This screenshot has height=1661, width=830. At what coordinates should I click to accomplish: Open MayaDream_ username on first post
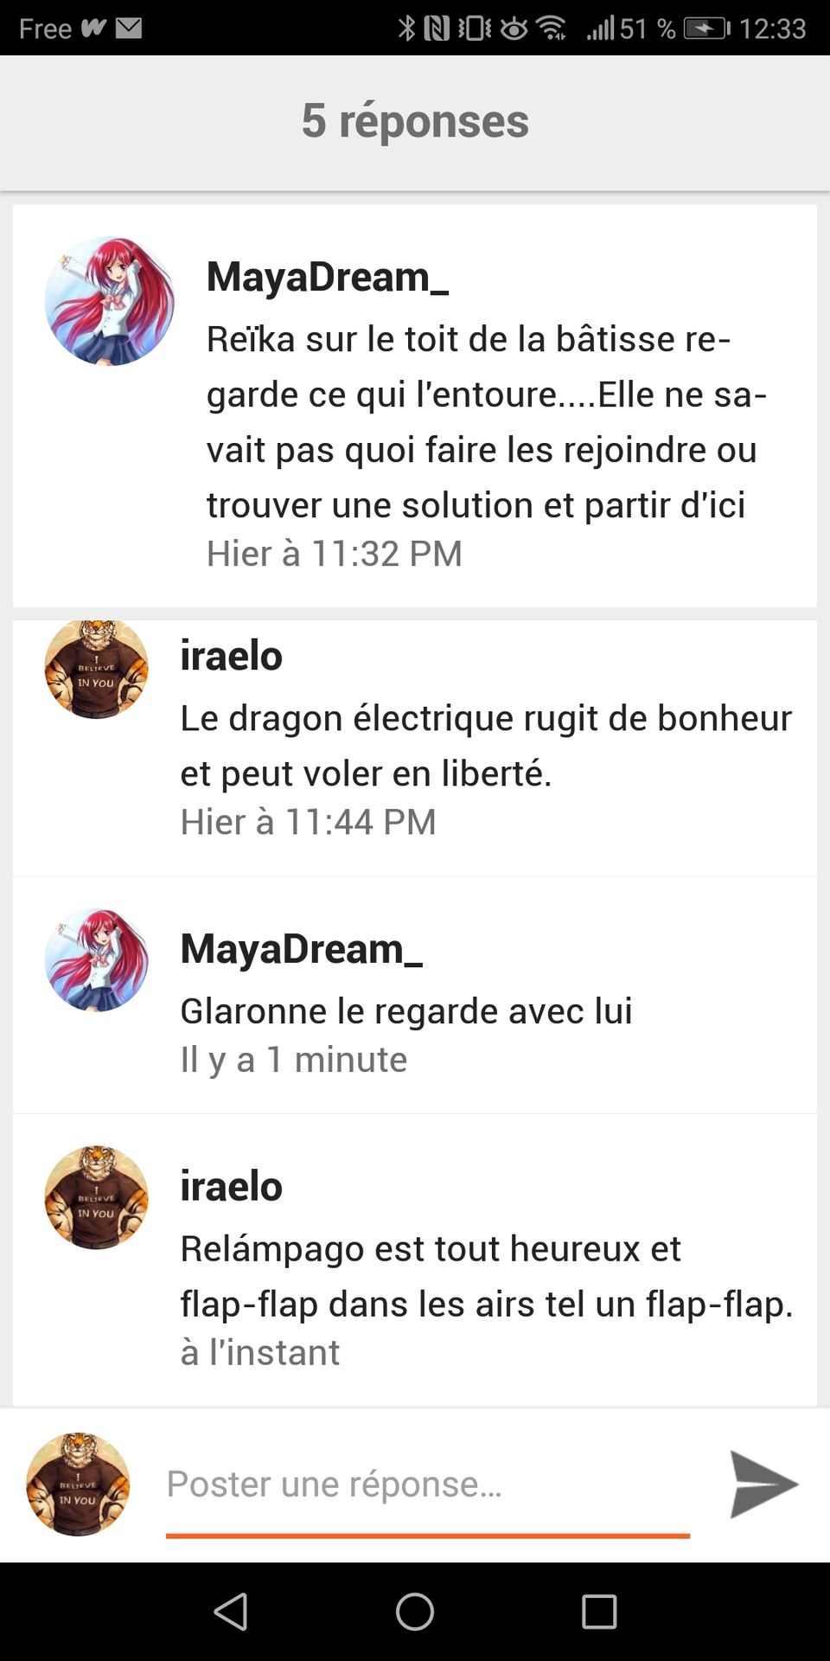point(327,277)
